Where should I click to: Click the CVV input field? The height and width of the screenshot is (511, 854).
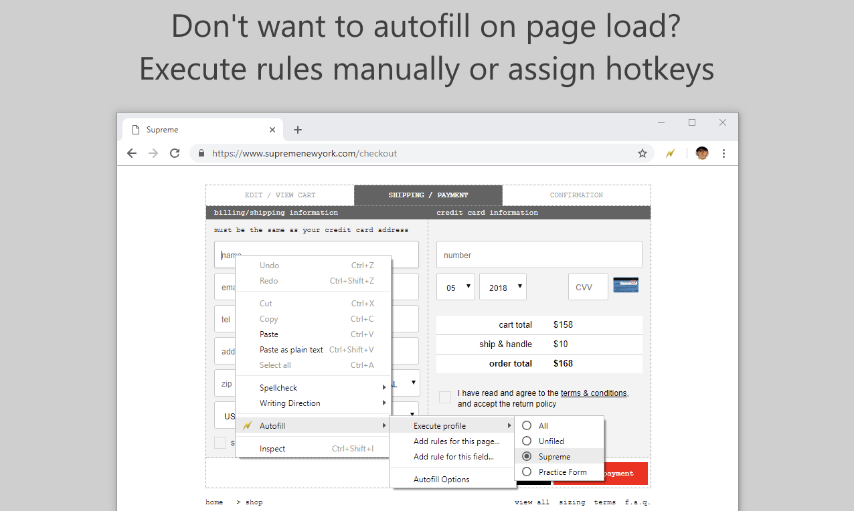click(588, 286)
